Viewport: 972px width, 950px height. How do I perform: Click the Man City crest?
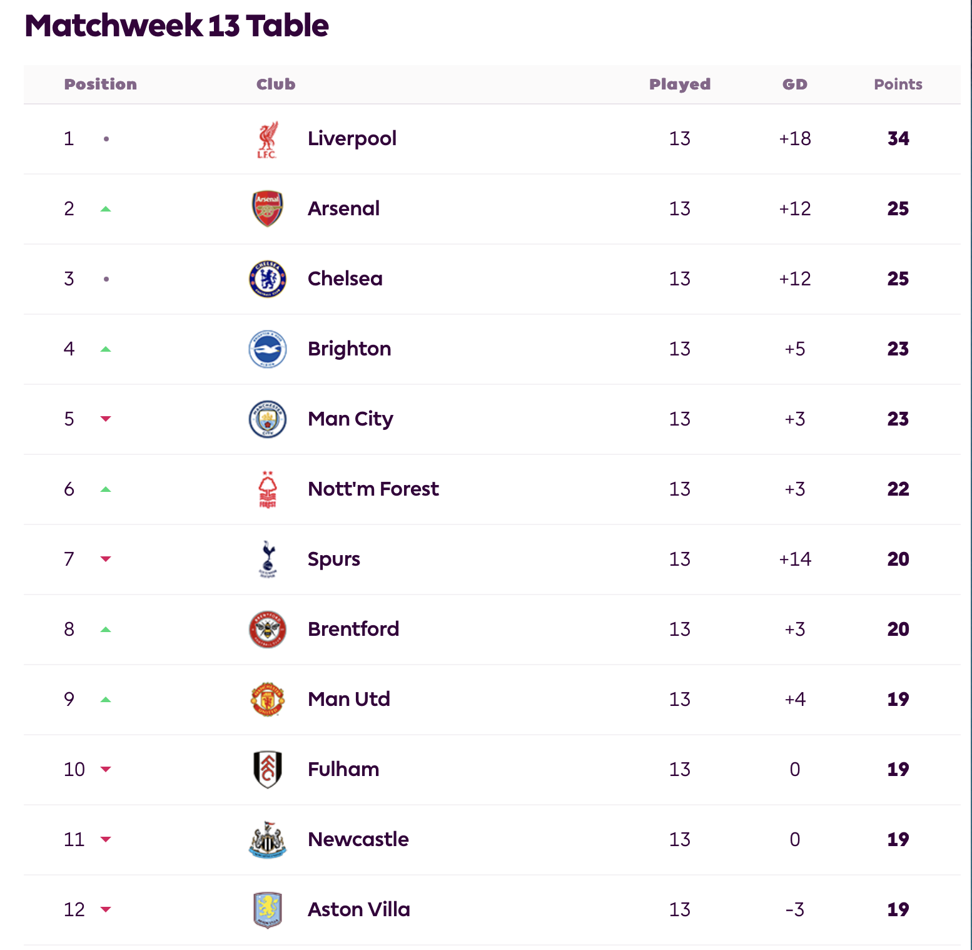click(268, 419)
